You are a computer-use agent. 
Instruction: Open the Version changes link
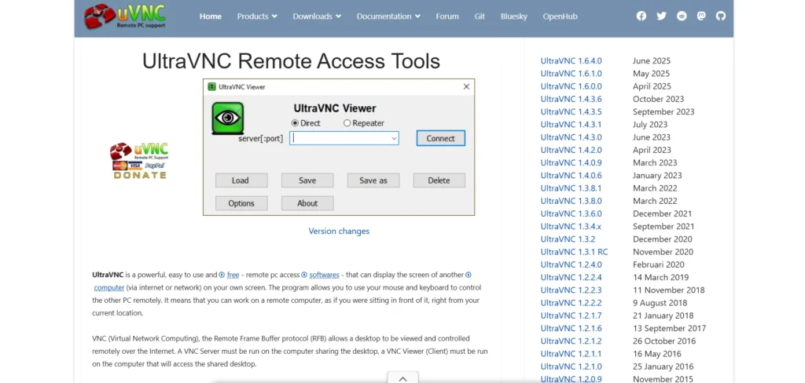pos(339,232)
